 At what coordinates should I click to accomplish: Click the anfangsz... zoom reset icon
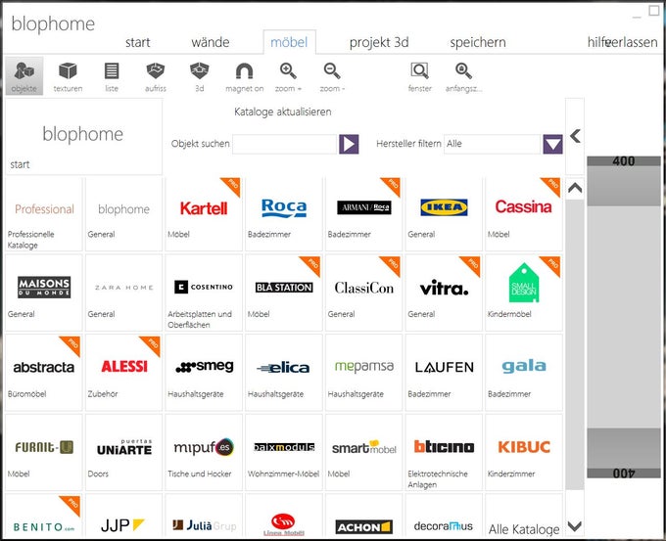pyautogui.click(x=463, y=76)
